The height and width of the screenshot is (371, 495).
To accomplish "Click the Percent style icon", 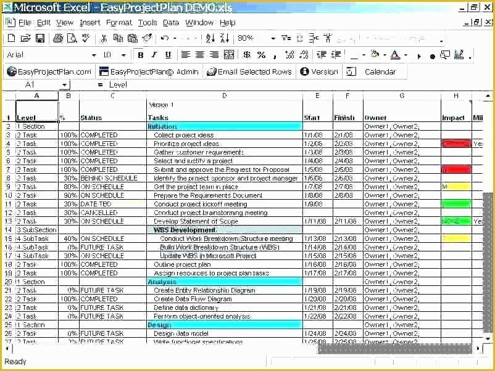I will click(261, 55).
